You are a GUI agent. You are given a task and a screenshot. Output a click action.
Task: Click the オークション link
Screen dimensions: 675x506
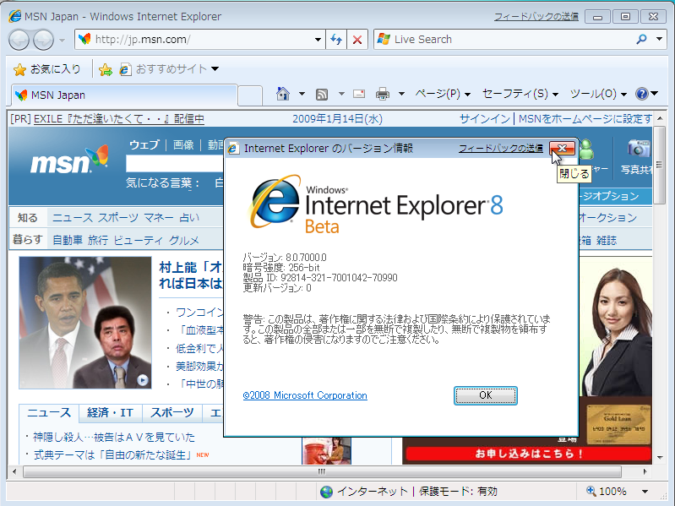607,218
